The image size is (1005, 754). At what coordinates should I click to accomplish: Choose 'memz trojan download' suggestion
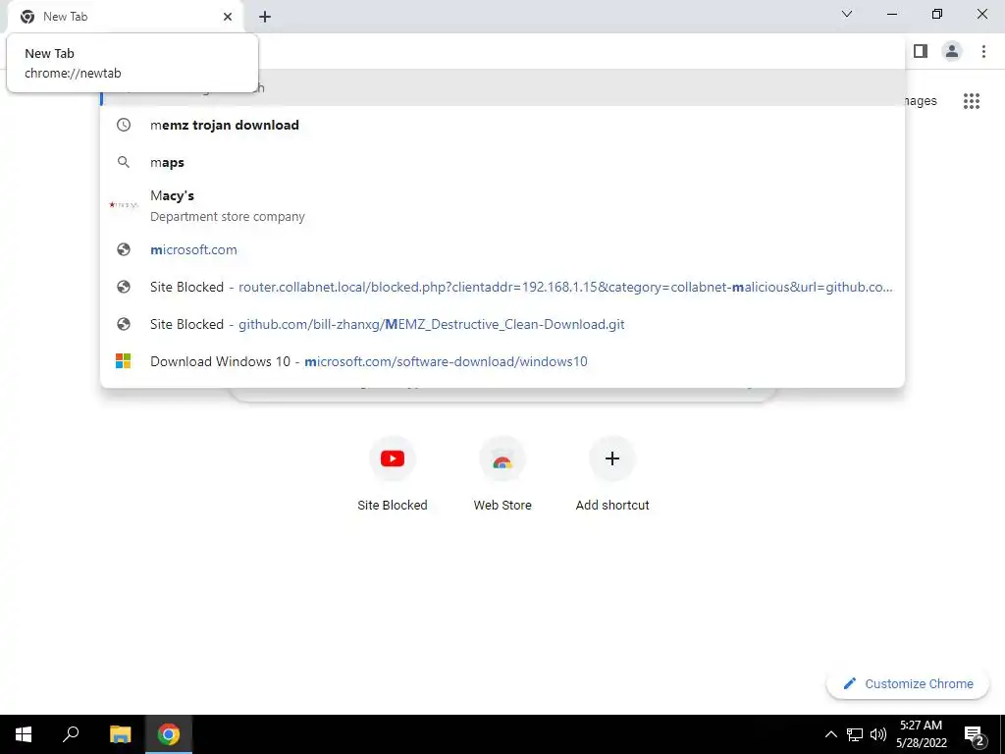pyautogui.click(x=502, y=125)
